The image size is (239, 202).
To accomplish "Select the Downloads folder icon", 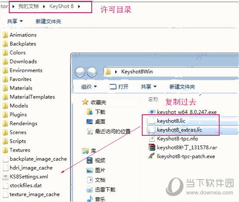I will click(x=5, y=61).
